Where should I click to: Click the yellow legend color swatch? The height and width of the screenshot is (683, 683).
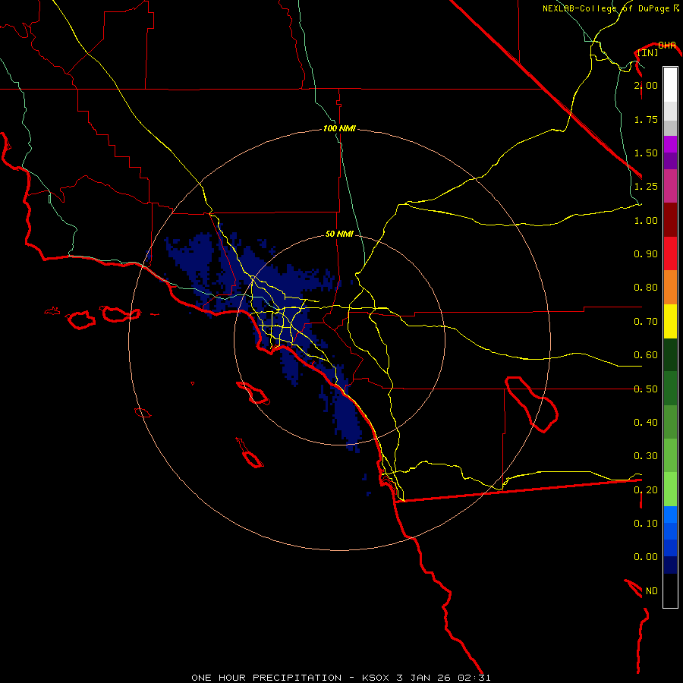670,321
